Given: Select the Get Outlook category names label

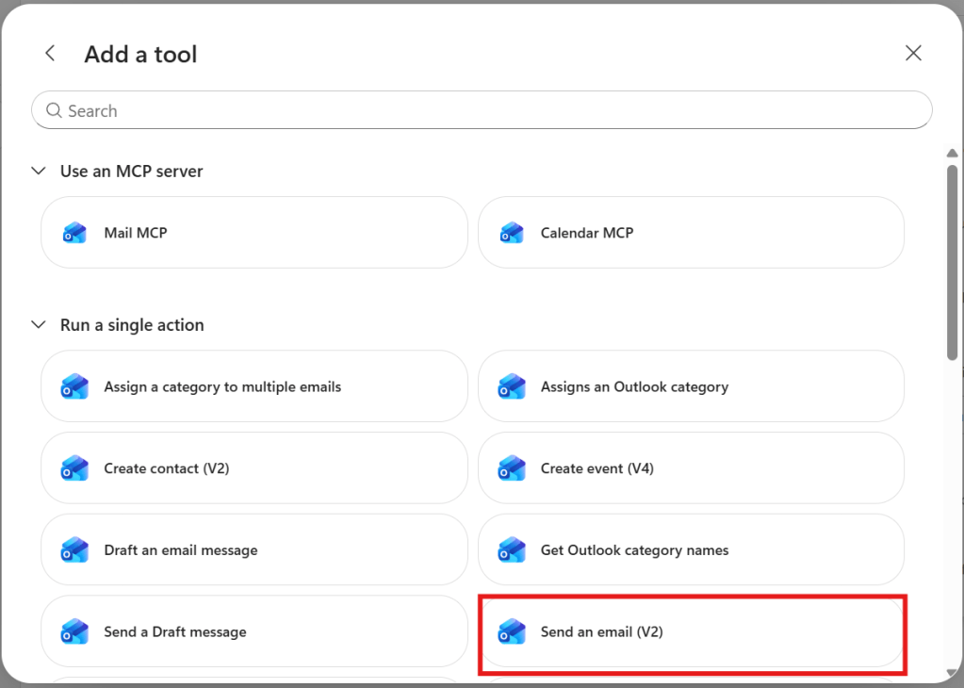Looking at the screenshot, I should coord(634,550).
